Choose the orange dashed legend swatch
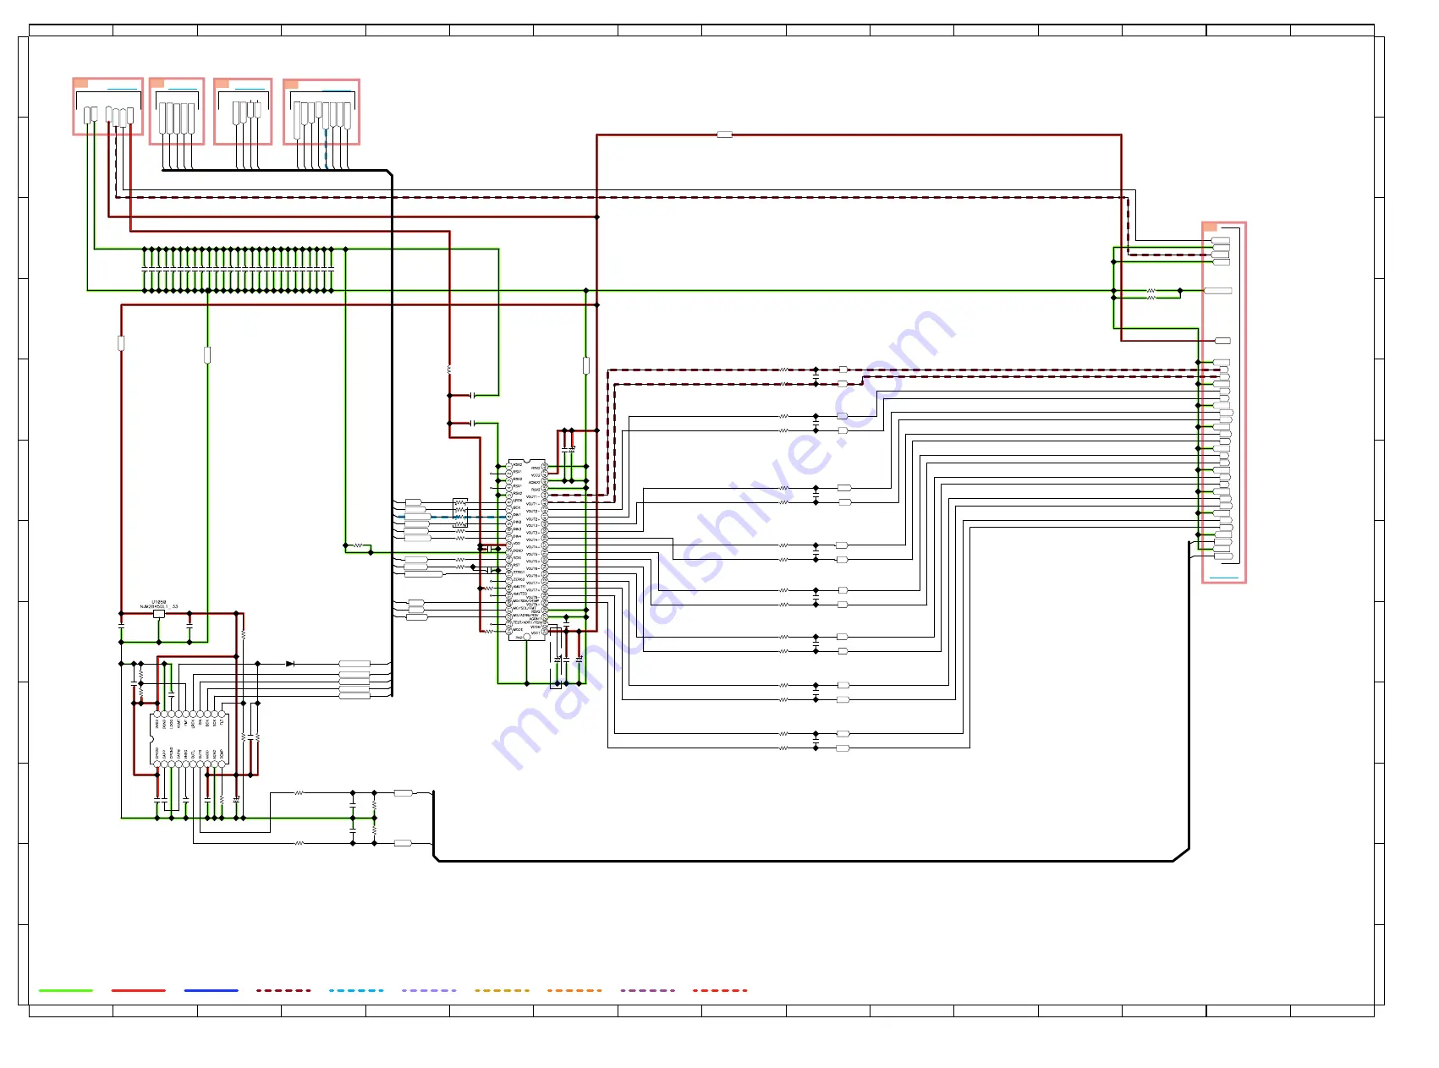 tap(575, 990)
